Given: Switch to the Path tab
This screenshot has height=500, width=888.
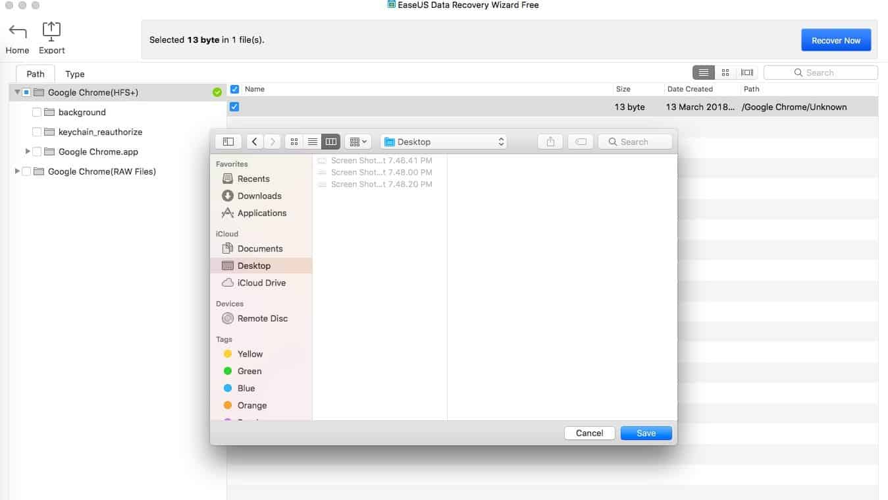Looking at the screenshot, I should point(36,74).
